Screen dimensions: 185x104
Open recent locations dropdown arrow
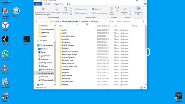[x=44, y=21]
